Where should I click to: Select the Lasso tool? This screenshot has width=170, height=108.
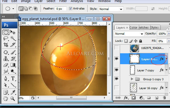pyautogui.click(x=6, y=38)
